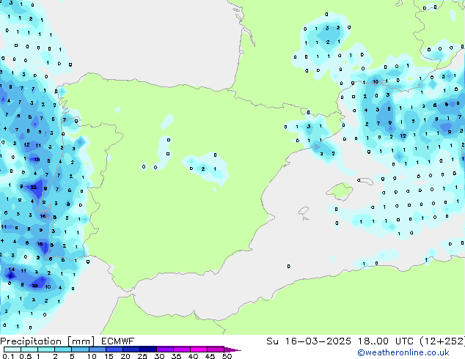Click the 20–25 mm legend color swatch

131,349
